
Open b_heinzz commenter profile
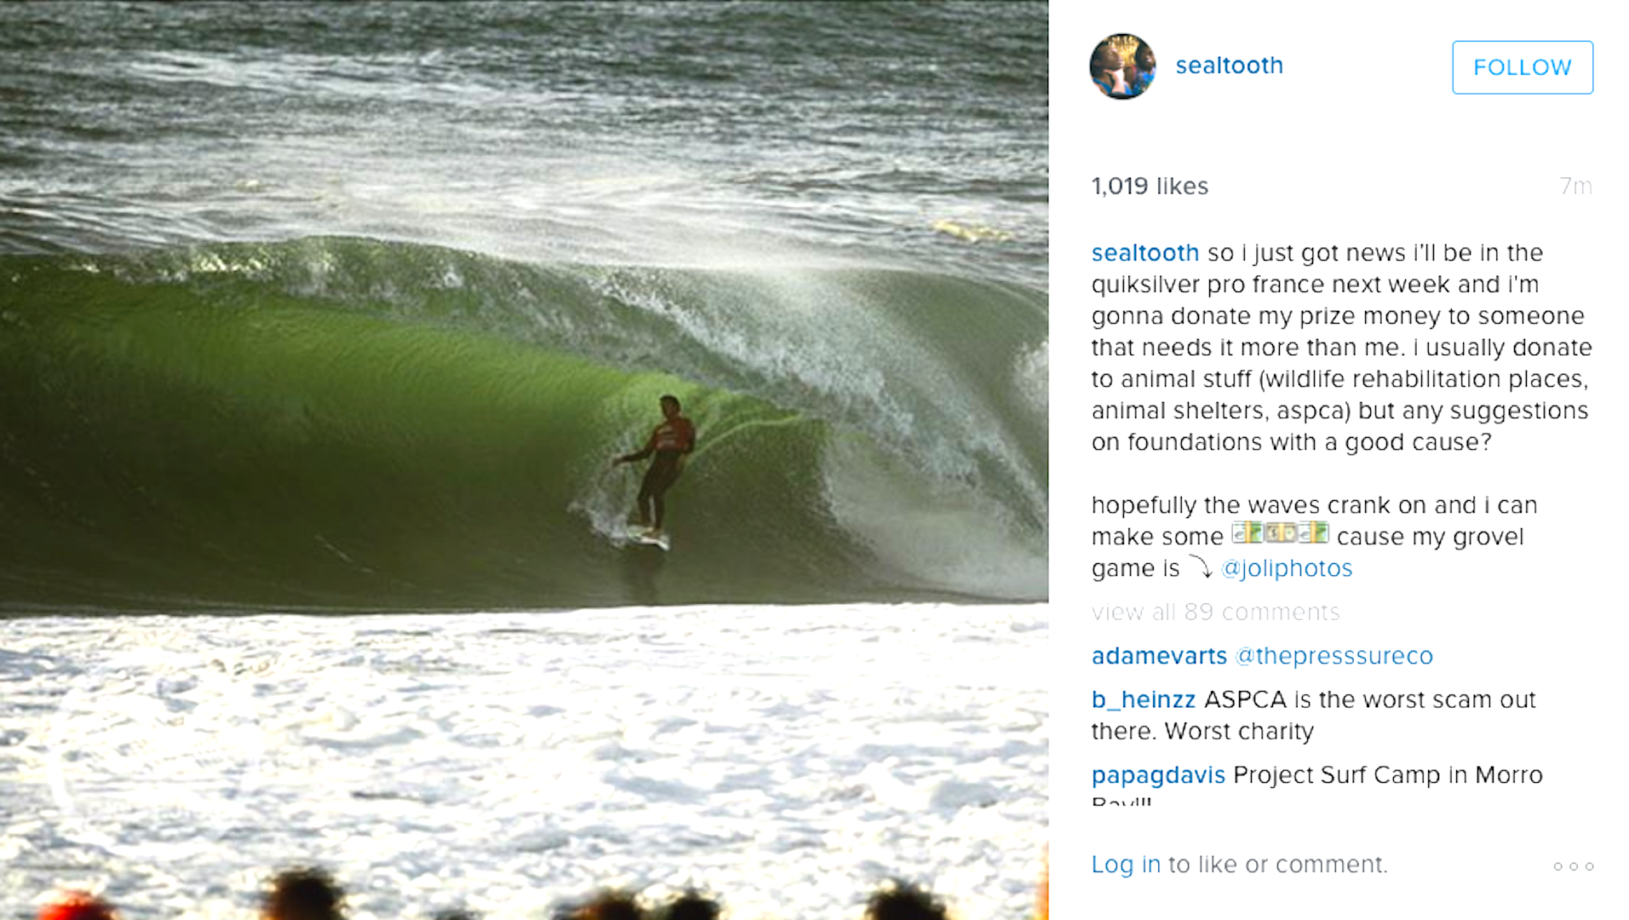1144,699
